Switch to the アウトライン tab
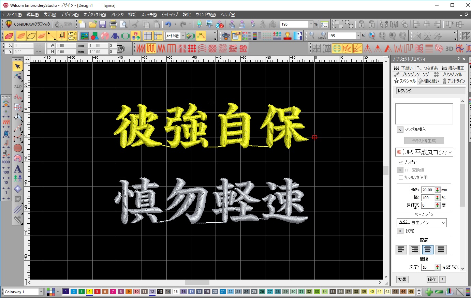 tap(454, 81)
